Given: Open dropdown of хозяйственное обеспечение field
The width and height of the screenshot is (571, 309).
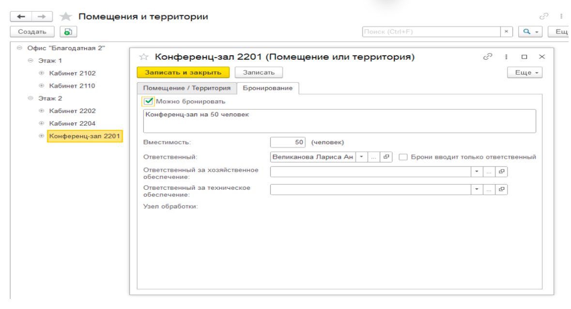Looking at the screenshot, I should [x=477, y=171].
